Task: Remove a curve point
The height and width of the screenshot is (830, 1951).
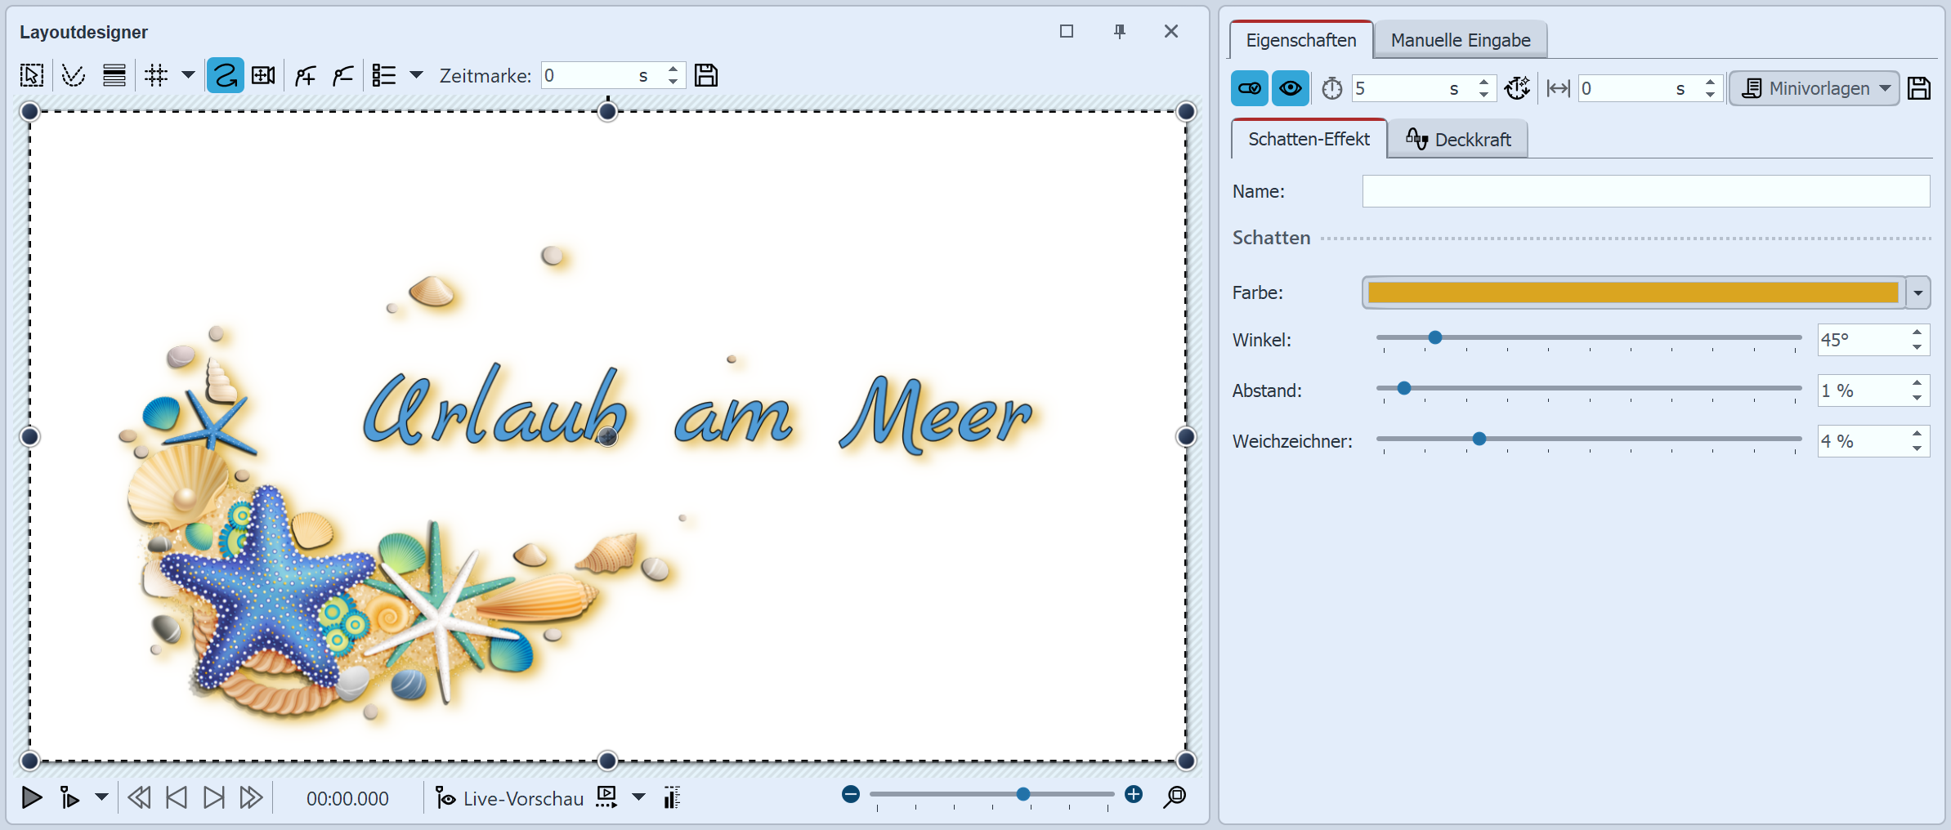Action: click(342, 75)
